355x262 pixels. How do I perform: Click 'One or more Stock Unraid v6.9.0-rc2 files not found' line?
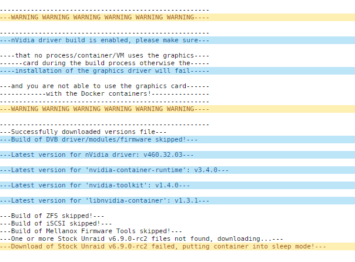pos(142,239)
